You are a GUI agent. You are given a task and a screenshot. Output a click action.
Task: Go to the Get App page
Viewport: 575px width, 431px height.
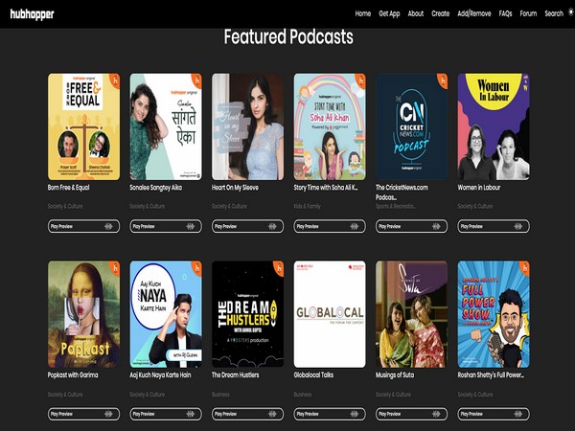pyautogui.click(x=389, y=14)
